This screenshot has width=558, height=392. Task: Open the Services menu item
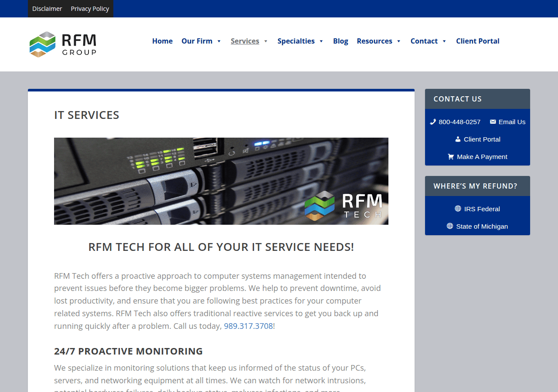[245, 41]
